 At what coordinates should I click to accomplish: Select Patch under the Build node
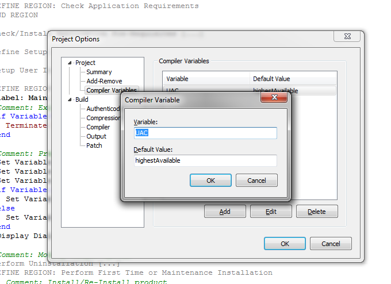(94, 145)
